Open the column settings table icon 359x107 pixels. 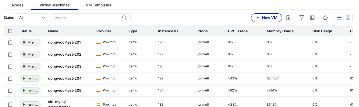(x=312, y=18)
